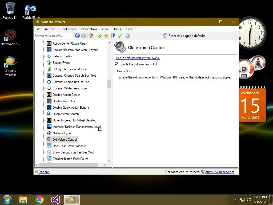Click the Taskbar Button Flash Count icon
273x205 pixels.
click(x=49, y=159)
